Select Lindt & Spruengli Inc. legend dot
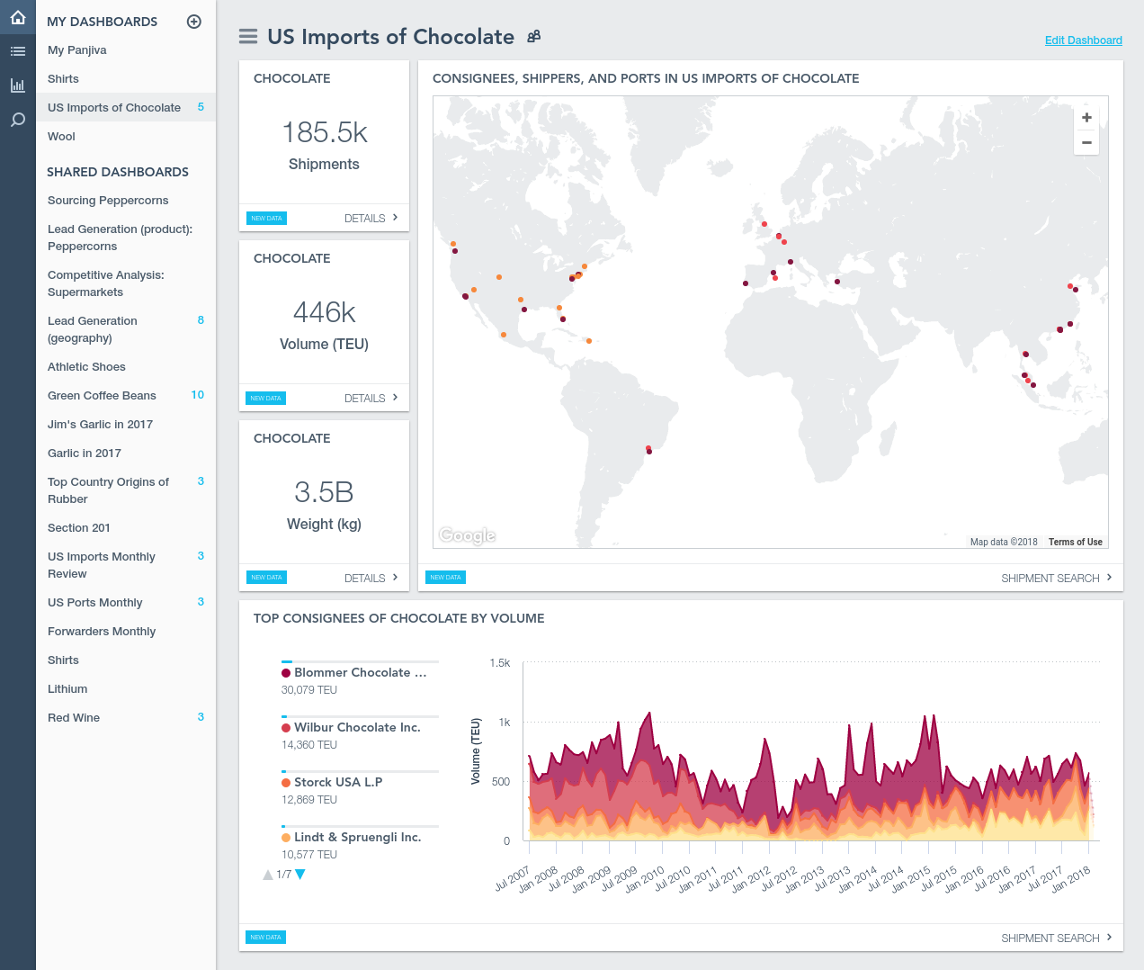The image size is (1144, 970). pyautogui.click(x=286, y=838)
